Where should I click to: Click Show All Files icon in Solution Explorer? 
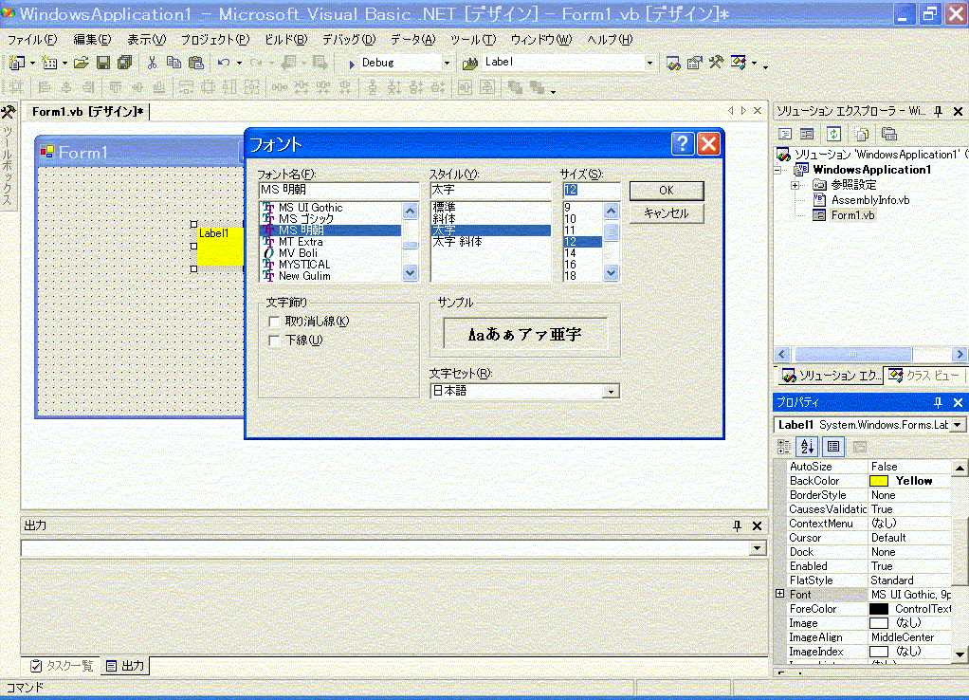tap(862, 134)
